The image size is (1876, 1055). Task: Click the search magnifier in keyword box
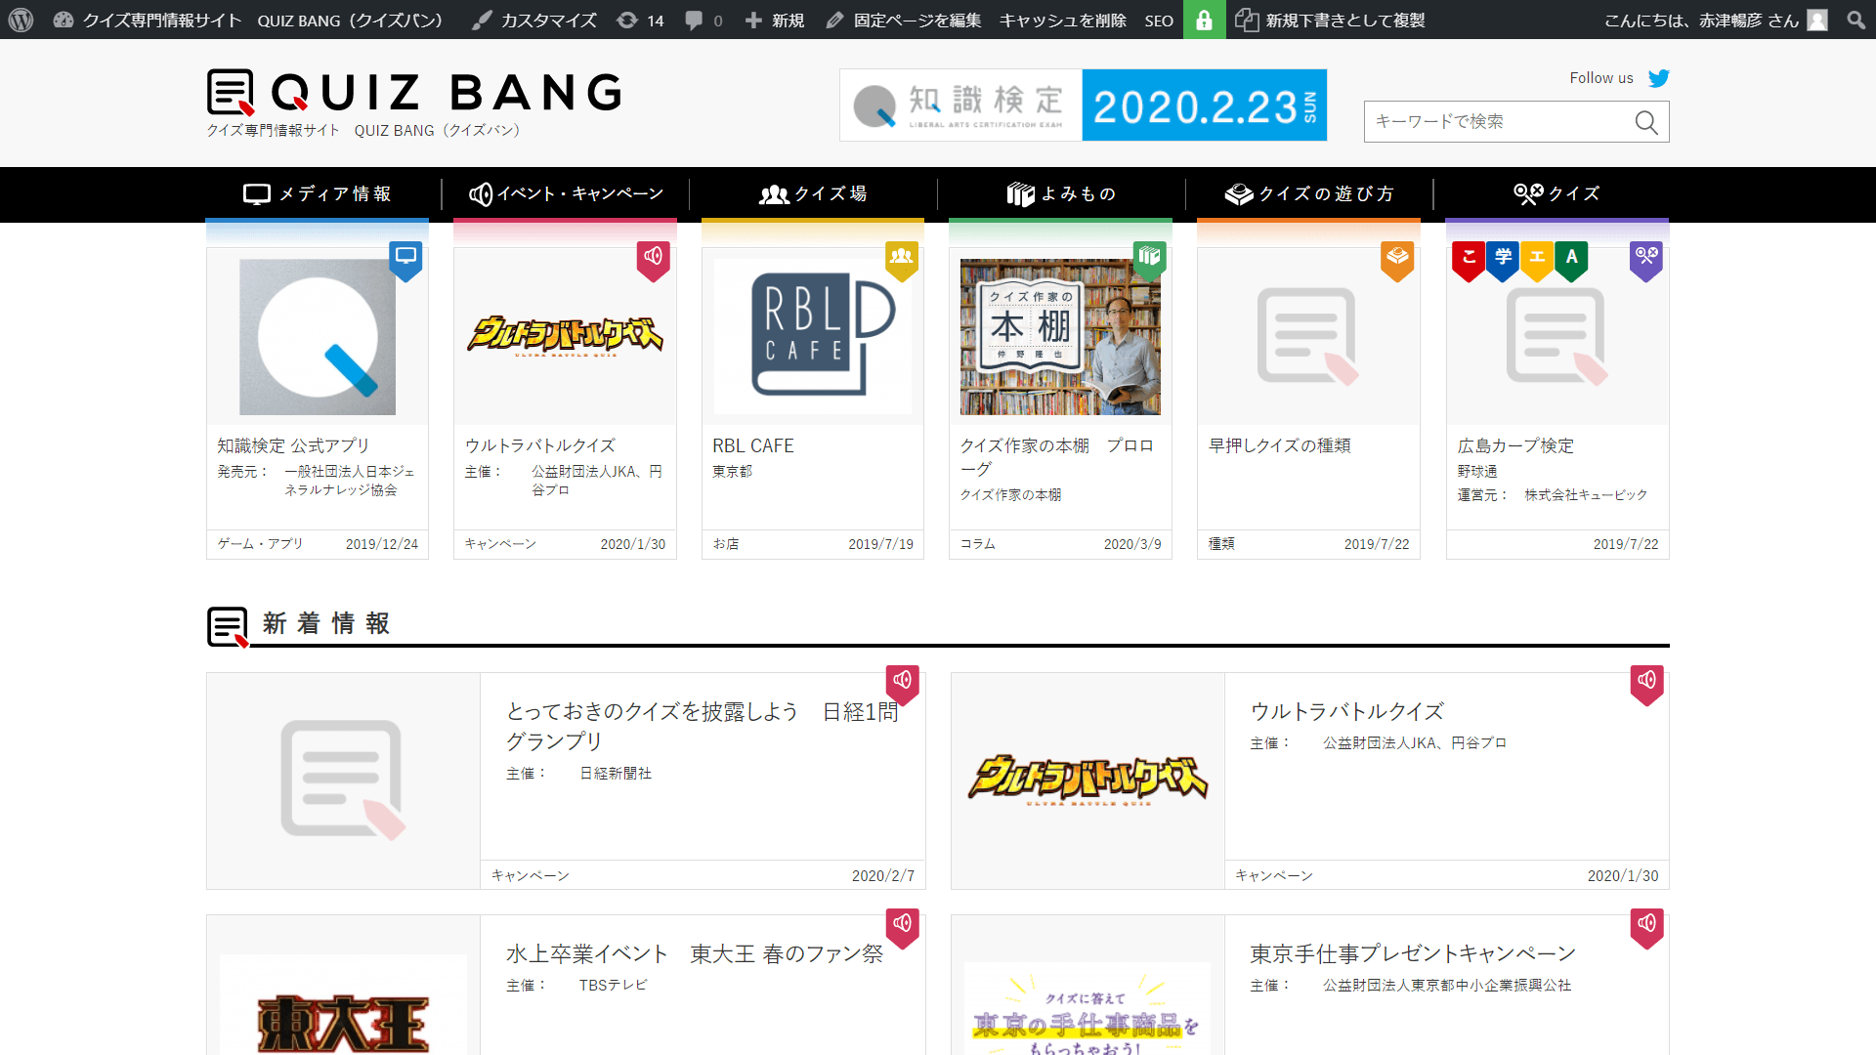[x=1646, y=122]
